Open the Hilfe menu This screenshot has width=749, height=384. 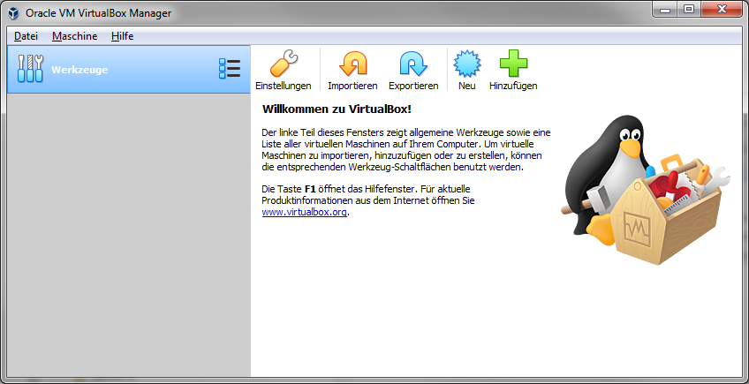(122, 36)
